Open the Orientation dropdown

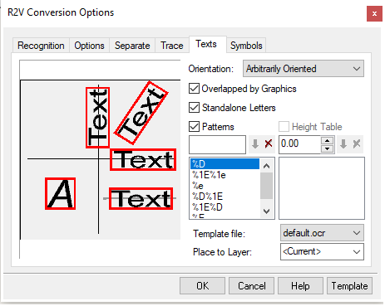(304, 69)
